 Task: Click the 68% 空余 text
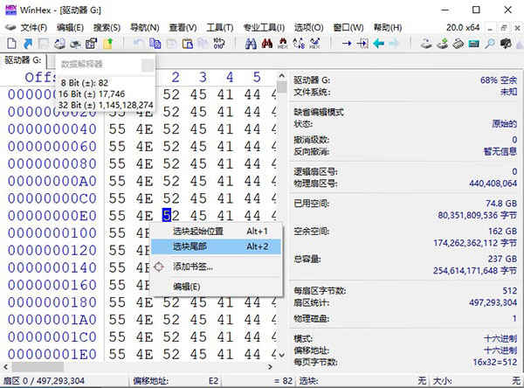499,80
